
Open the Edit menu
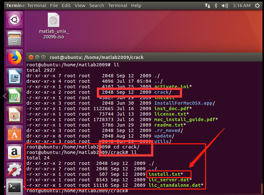point(66,5)
